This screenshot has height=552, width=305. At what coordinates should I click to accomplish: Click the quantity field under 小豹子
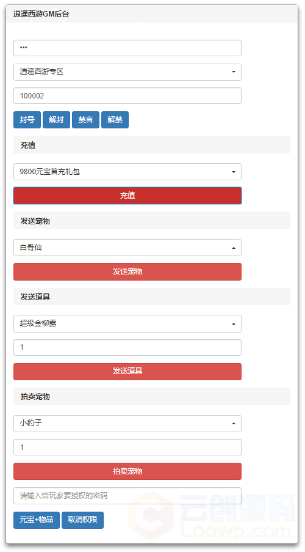pos(127,447)
